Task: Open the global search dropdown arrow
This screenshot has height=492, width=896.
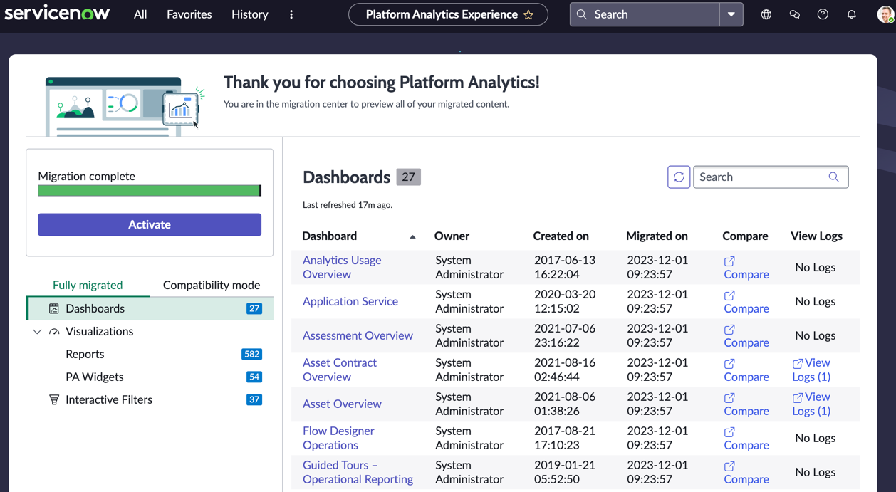Action: click(x=731, y=14)
